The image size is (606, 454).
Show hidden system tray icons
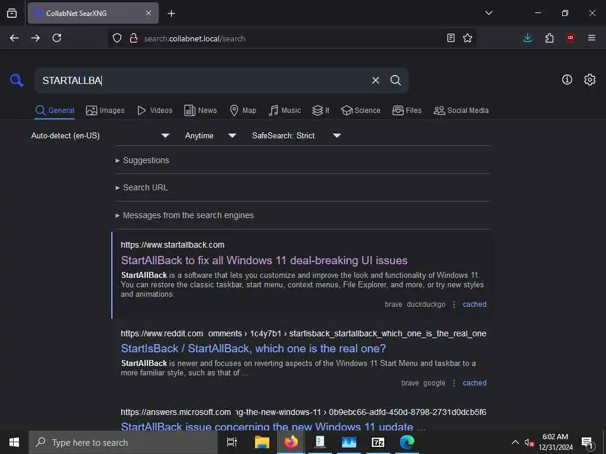tap(515, 442)
